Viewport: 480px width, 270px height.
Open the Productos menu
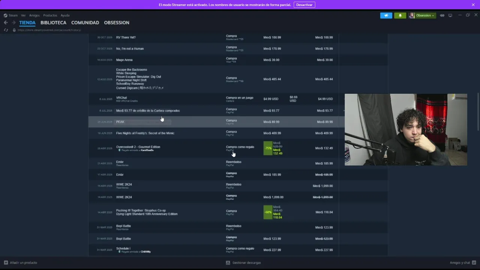(50, 15)
